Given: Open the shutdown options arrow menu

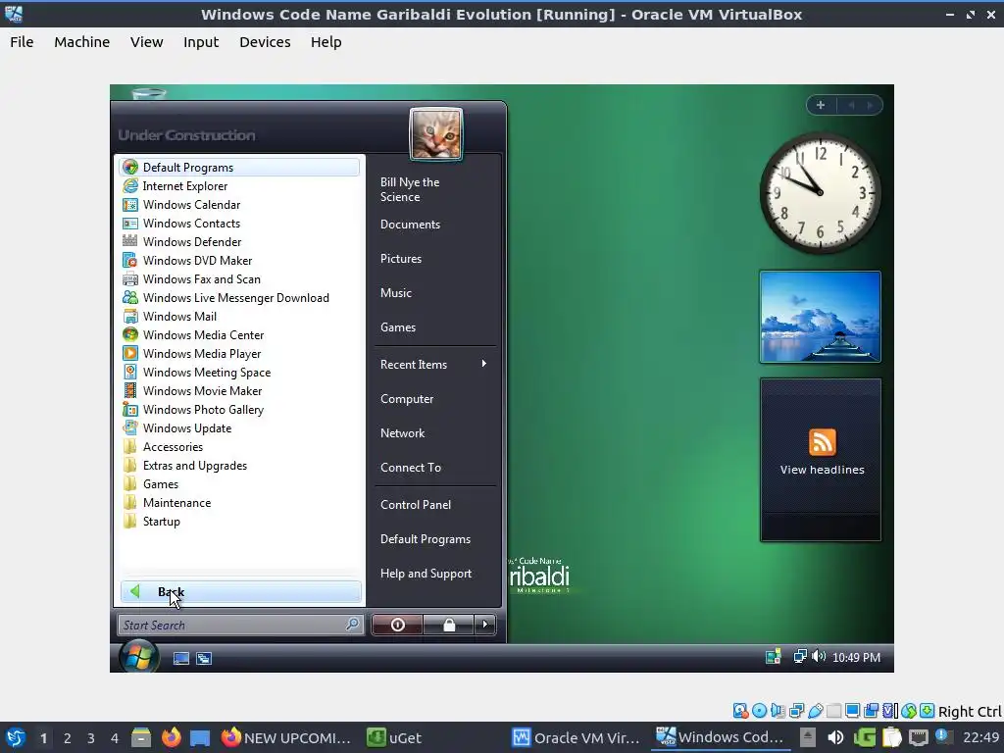Looking at the screenshot, I should tap(485, 625).
